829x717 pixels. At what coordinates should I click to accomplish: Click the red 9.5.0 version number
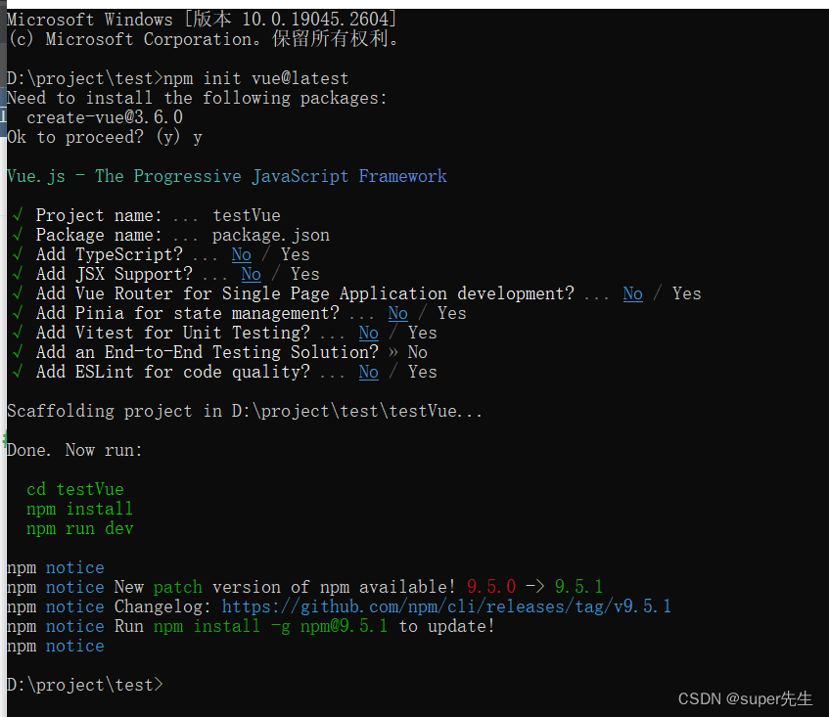[490, 587]
